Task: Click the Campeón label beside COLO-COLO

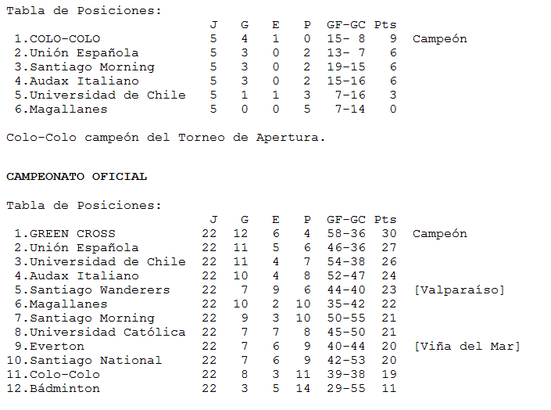Action: [440, 38]
